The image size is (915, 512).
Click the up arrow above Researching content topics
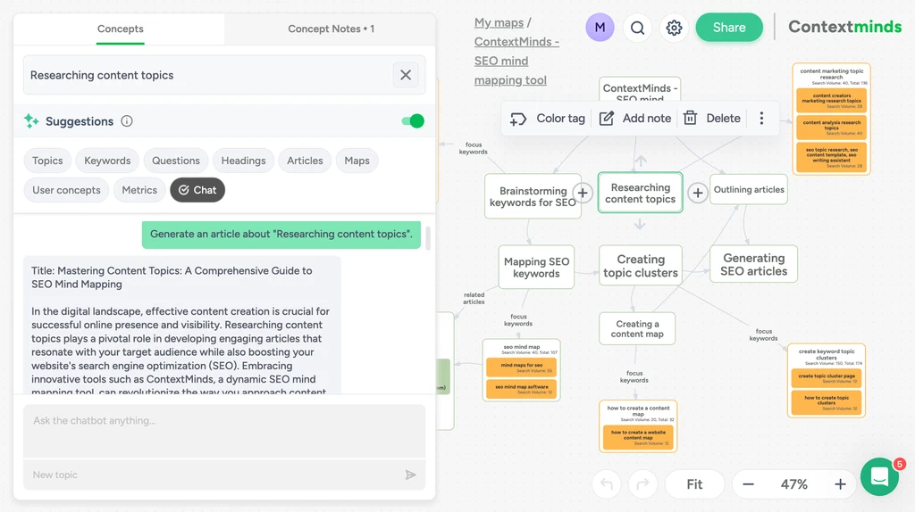(x=641, y=161)
